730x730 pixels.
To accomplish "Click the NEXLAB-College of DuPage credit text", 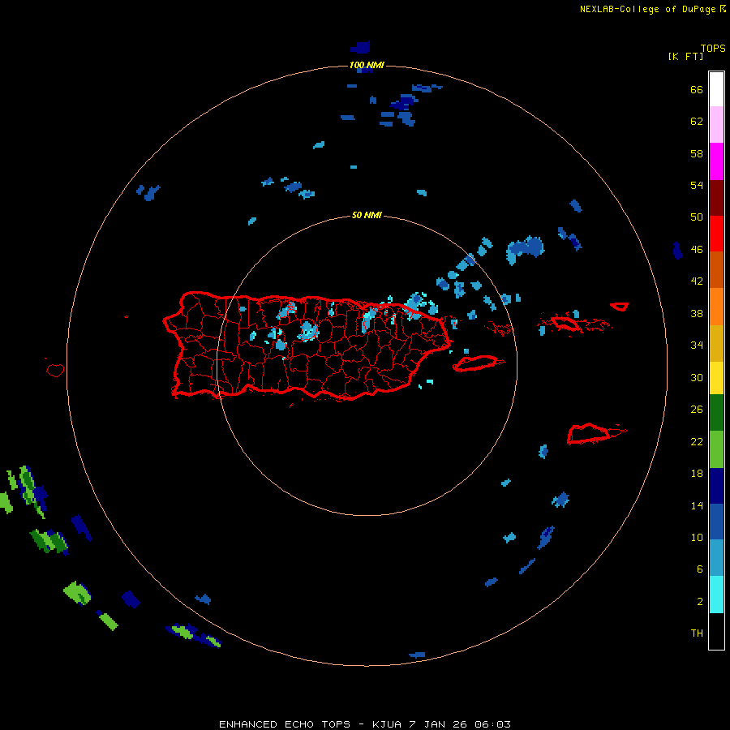I will pos(647,9).
